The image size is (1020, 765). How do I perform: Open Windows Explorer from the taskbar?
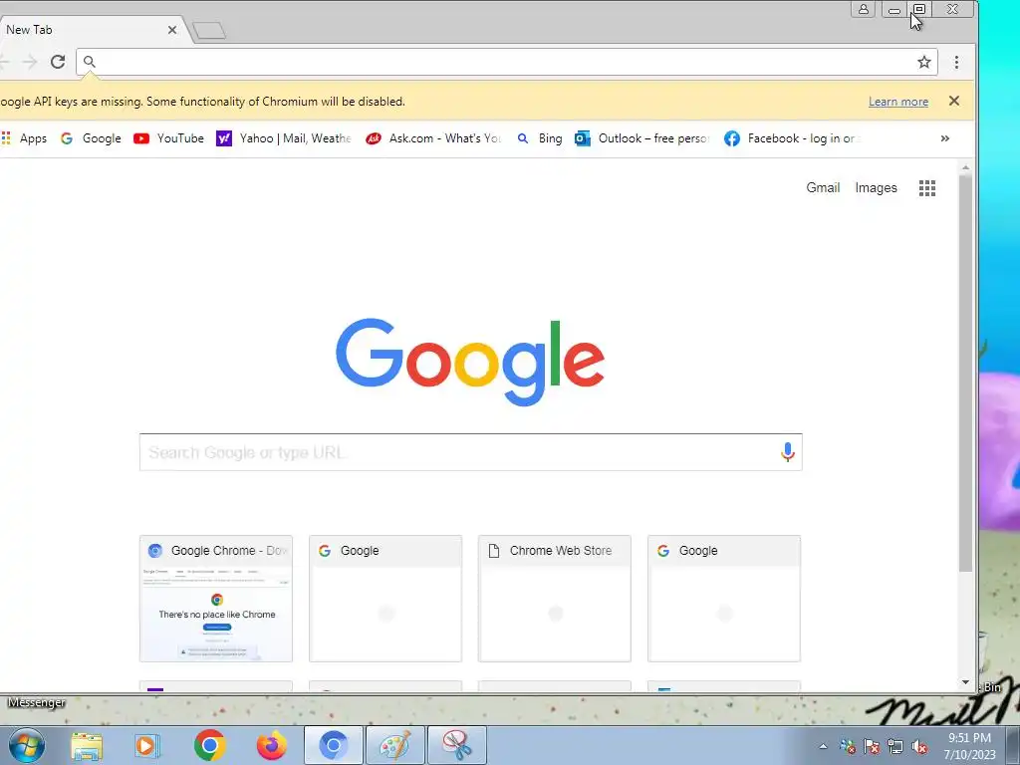[x=87, y=746]
